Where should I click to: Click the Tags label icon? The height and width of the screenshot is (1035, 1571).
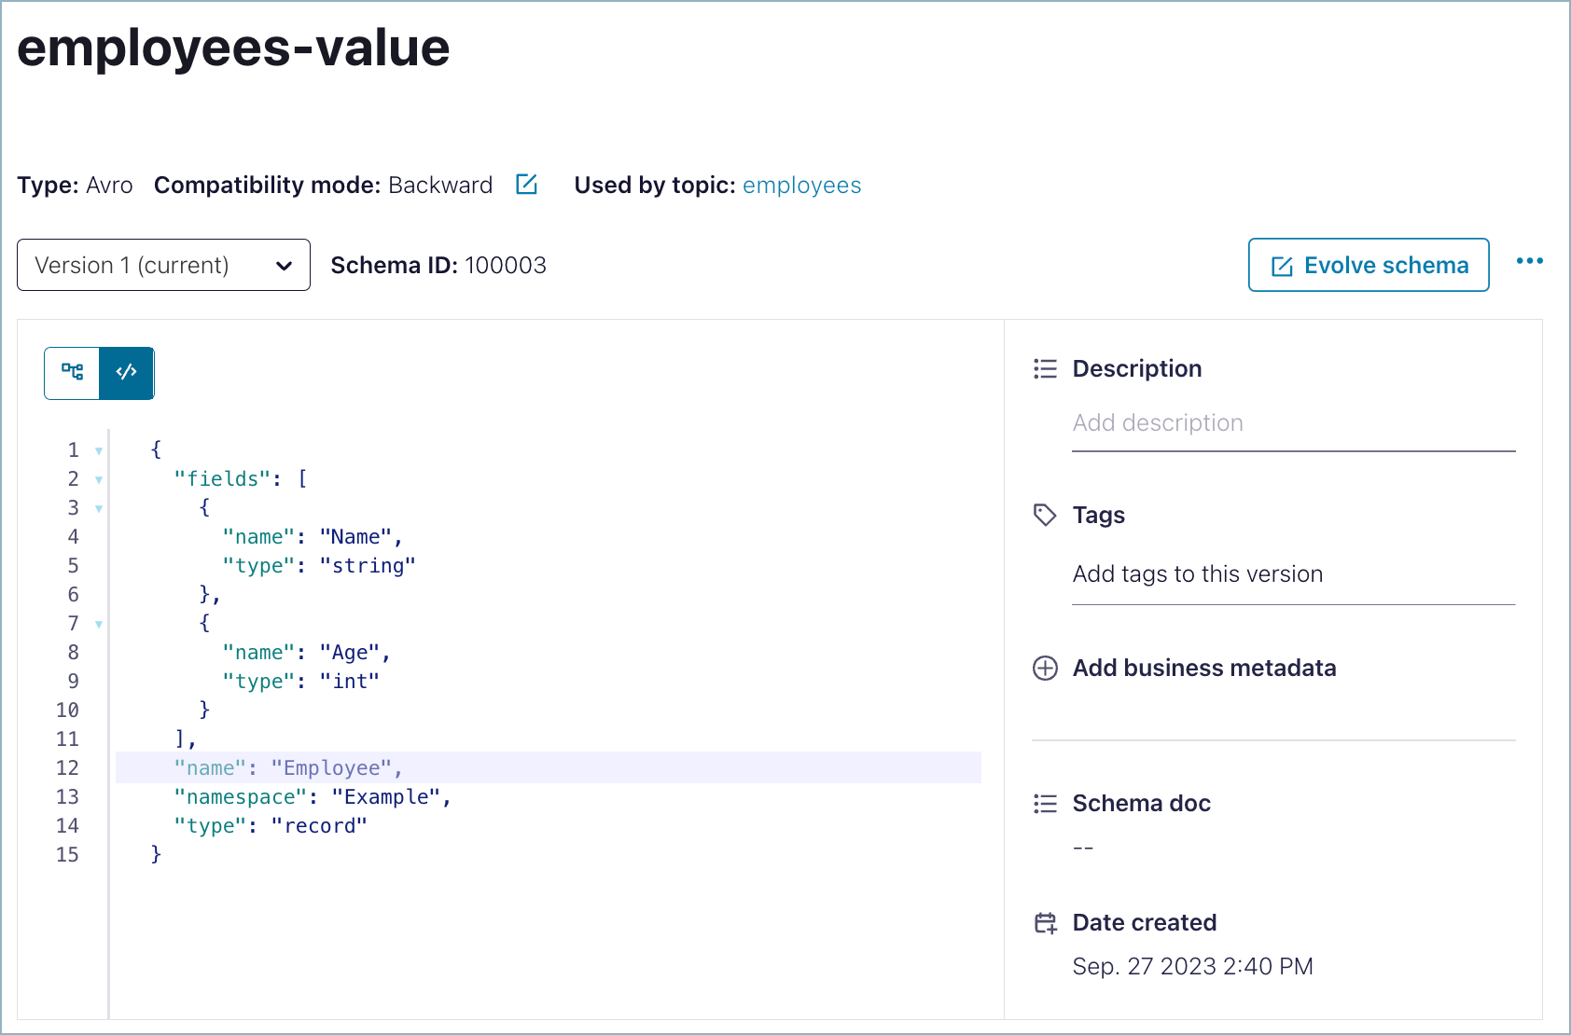(1045, 515)
